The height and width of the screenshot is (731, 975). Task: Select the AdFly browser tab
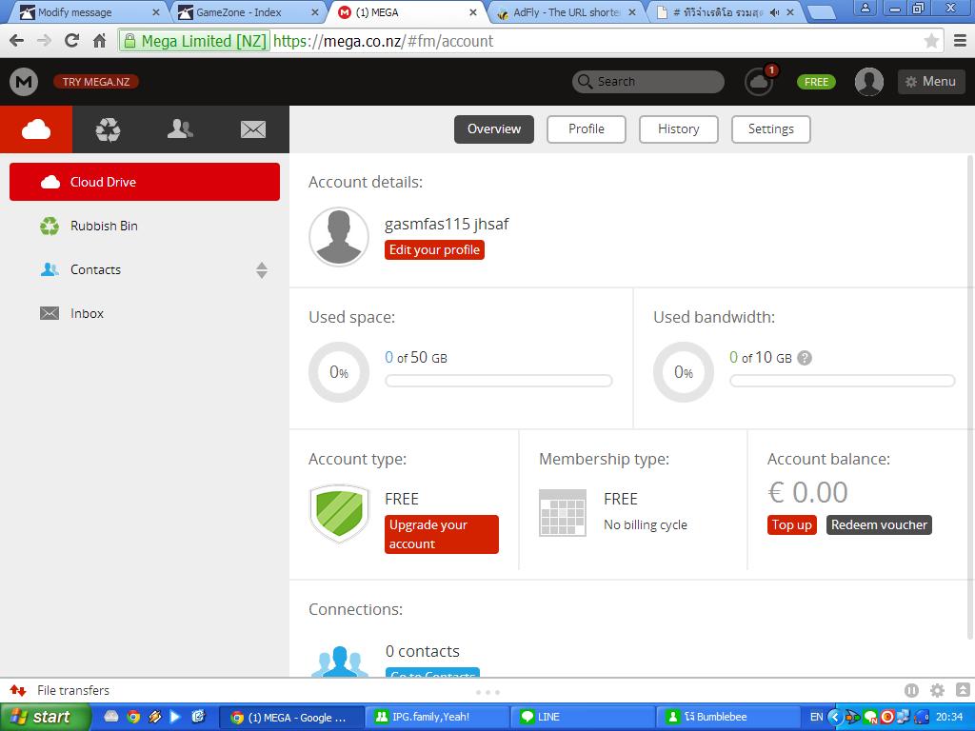point(566,12)
